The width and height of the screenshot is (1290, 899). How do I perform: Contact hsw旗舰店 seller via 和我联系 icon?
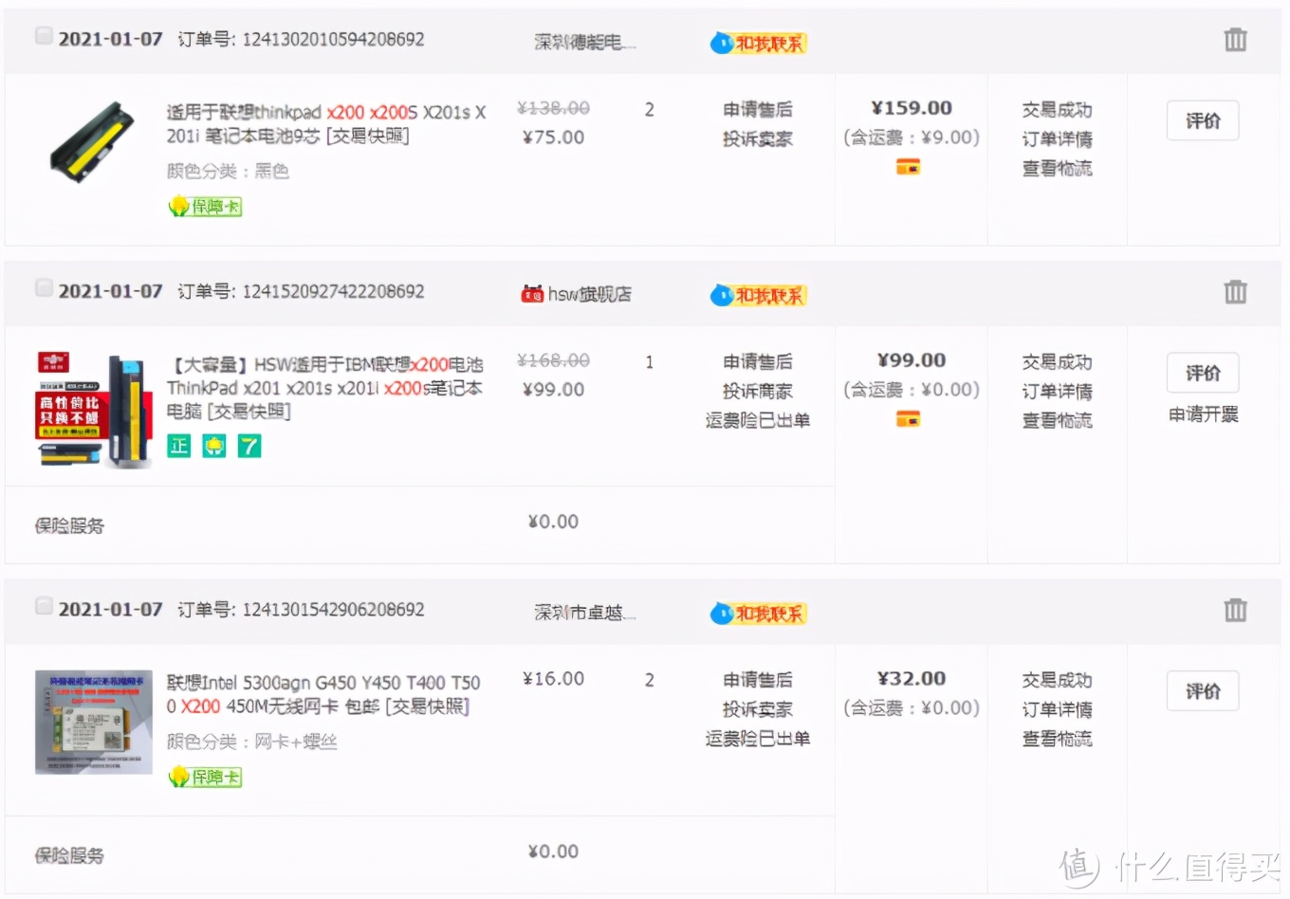pyautogui.click(x=758, y=295)
